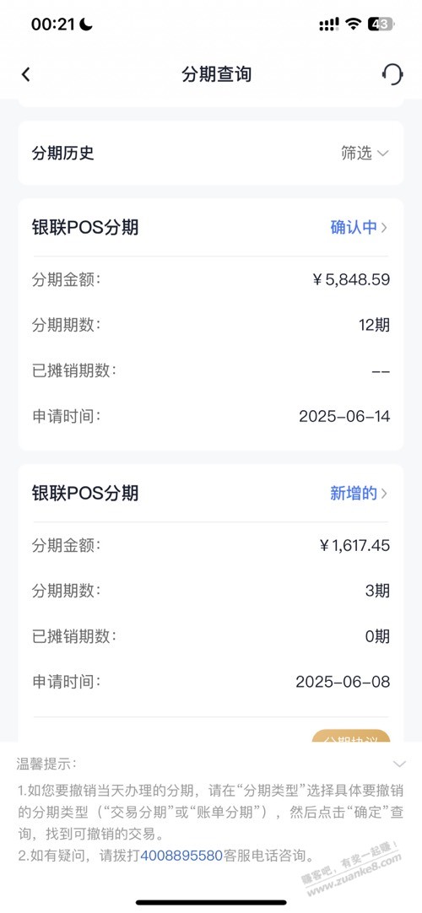Tap the 分期查询 page title
422x913 pixels.
click(217, 74)
